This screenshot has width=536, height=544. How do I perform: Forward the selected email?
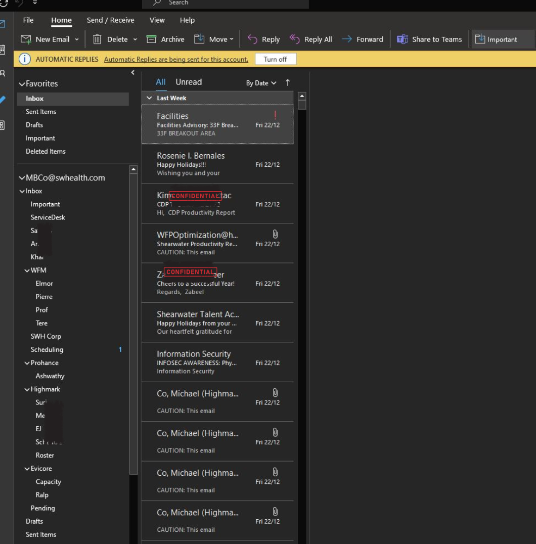point(363,39)
